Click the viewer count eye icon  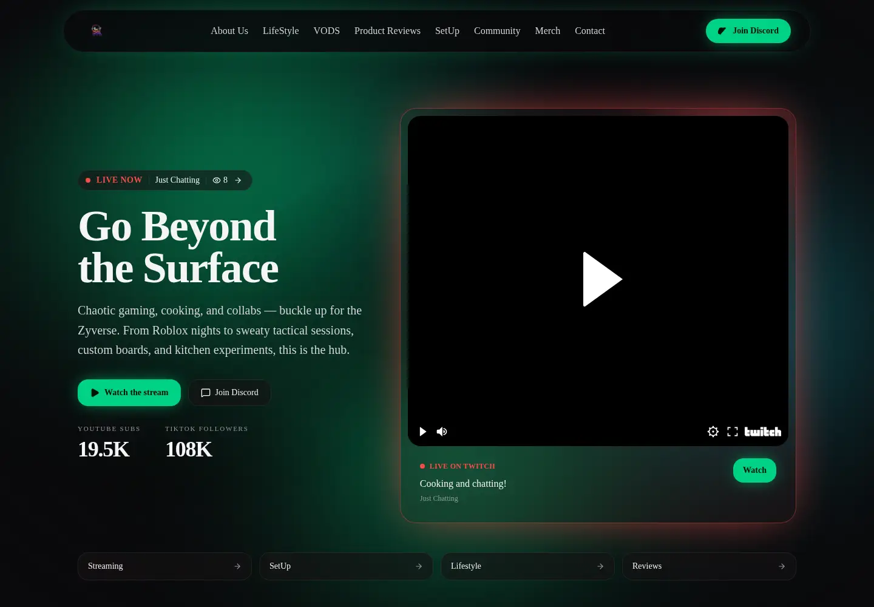[217, 180]
